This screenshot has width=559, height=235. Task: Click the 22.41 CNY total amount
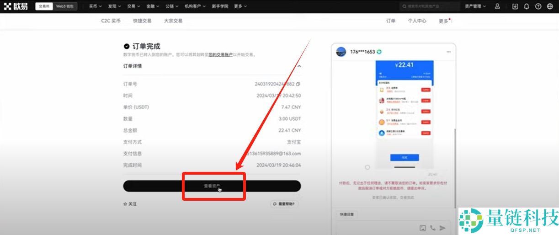(x=290, y=130)
